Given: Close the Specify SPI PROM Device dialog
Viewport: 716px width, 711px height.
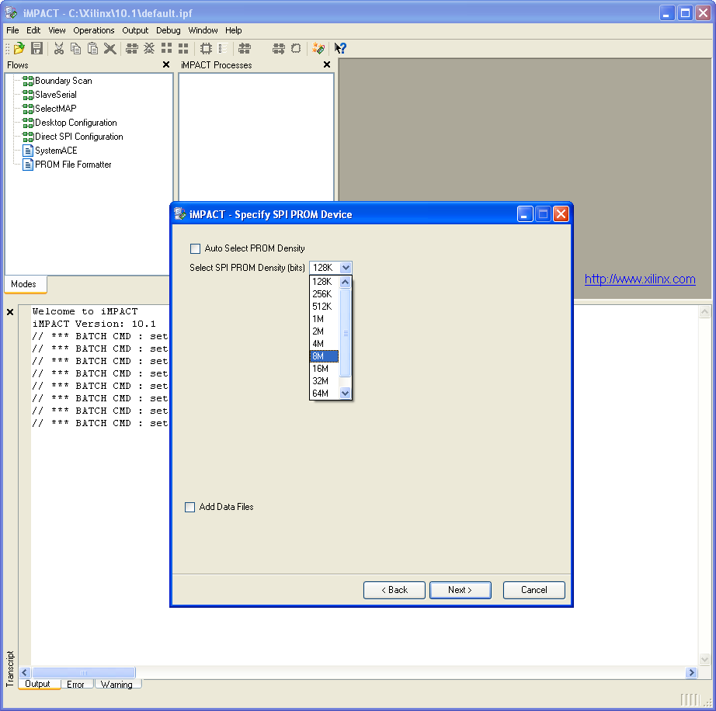Looking at the screenshot, I should coord(561,214).
